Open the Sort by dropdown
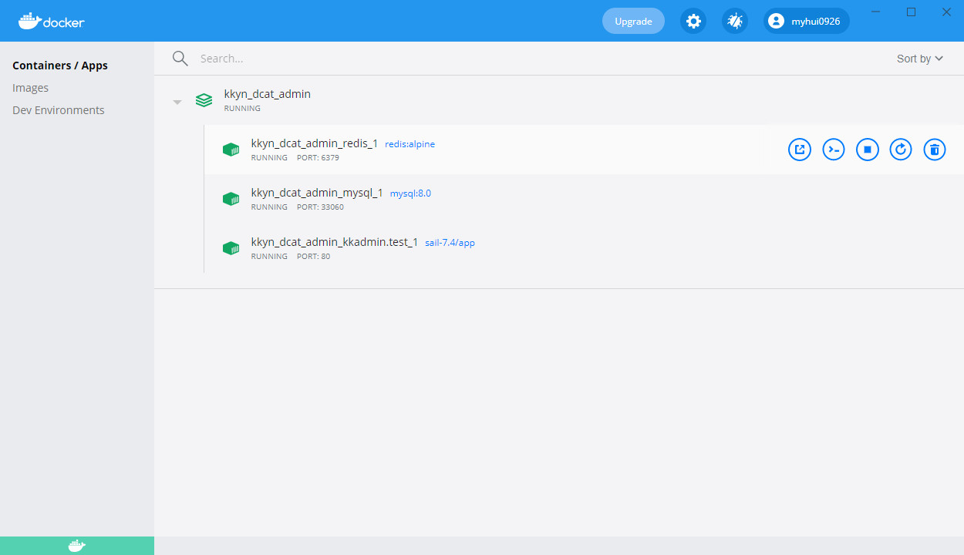964x555 pixels. [x=918, y=58]
